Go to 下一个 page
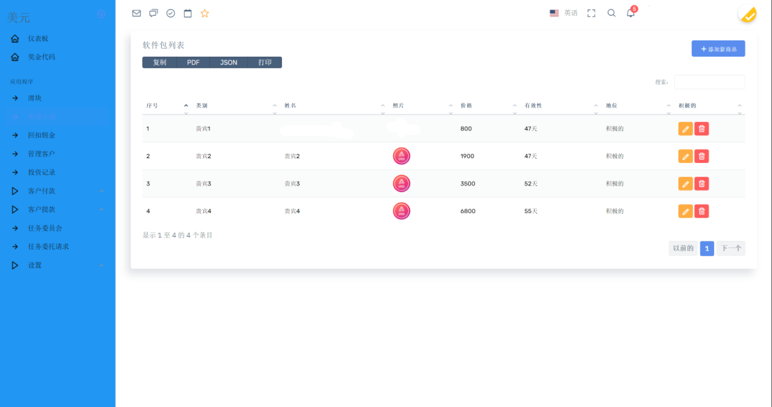Image resolution: width=772 pixels, height=407 pixels. 731,248
